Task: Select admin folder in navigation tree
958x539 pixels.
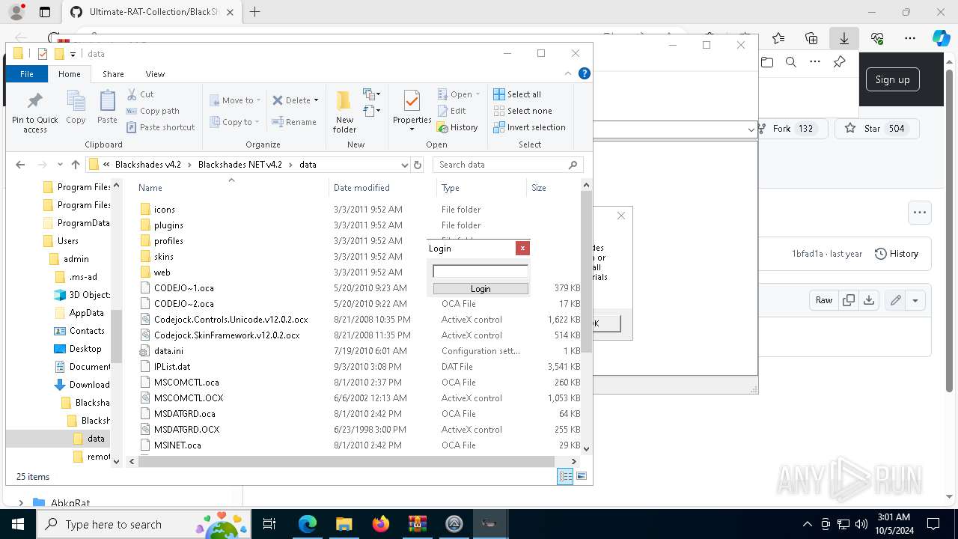Action: coord(76,259)
